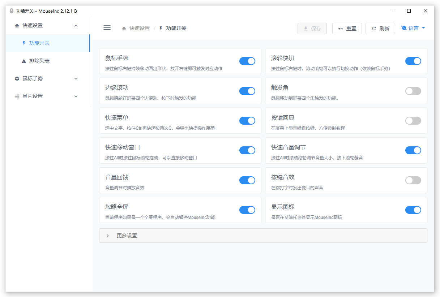The image size is (440, 297).
Task: Click the warning triangle icon beside 排除列表
Action: [24, 61]
